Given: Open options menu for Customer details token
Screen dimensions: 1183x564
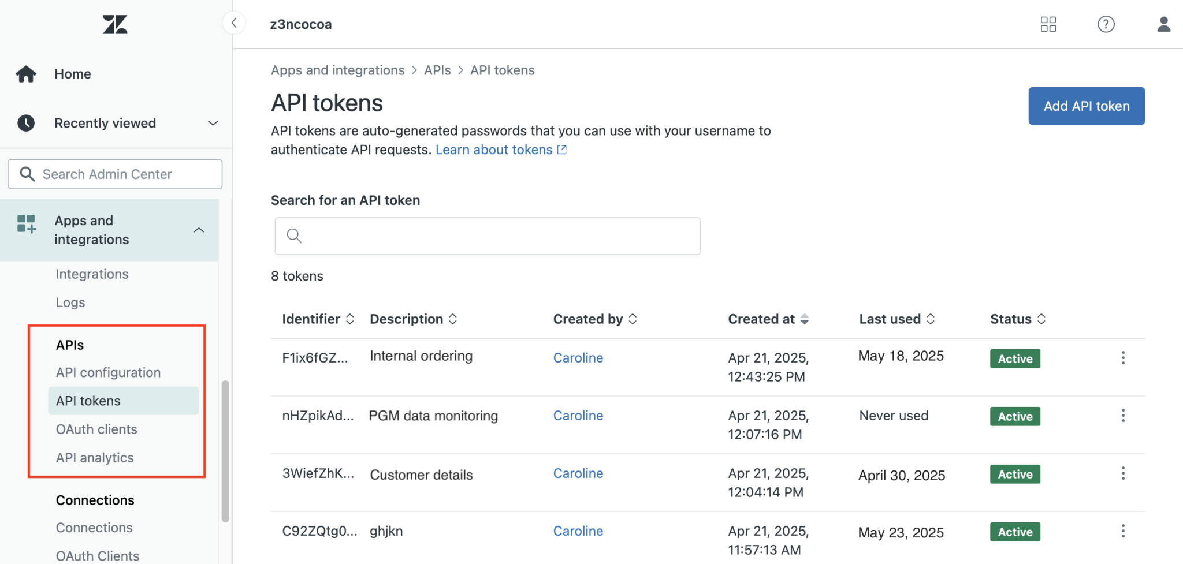Looking at the screenshot, I should 1123,473.
